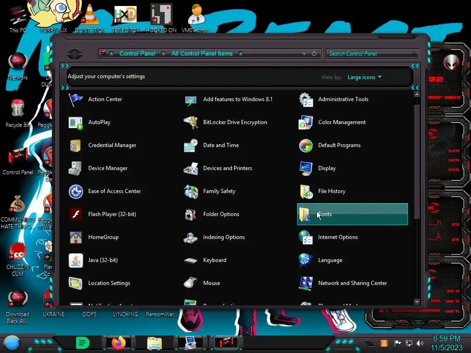Open File Explorer from the taskbar
This screenshot has width=471, height=353.
pyautogui.click(x=155, y=343)
